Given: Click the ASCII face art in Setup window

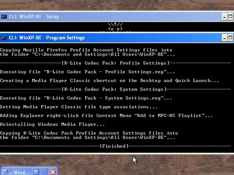Looking at the screenshot, I should click(x=115, y=27).
